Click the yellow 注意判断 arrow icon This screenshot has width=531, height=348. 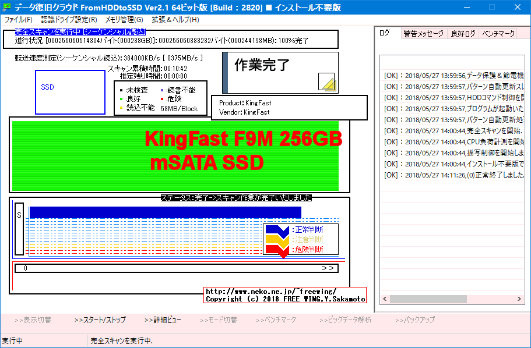coord(275,239)
